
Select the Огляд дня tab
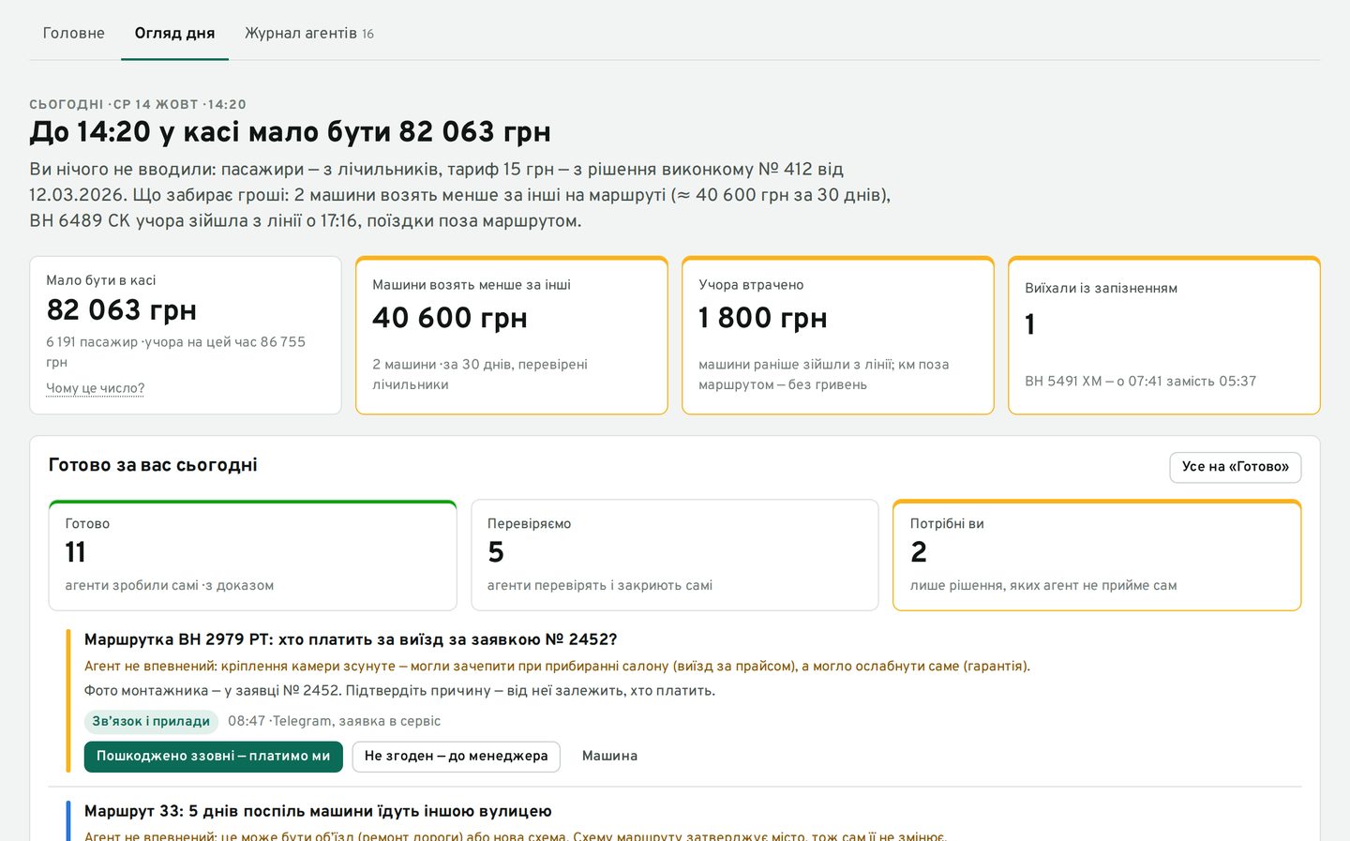174,33
